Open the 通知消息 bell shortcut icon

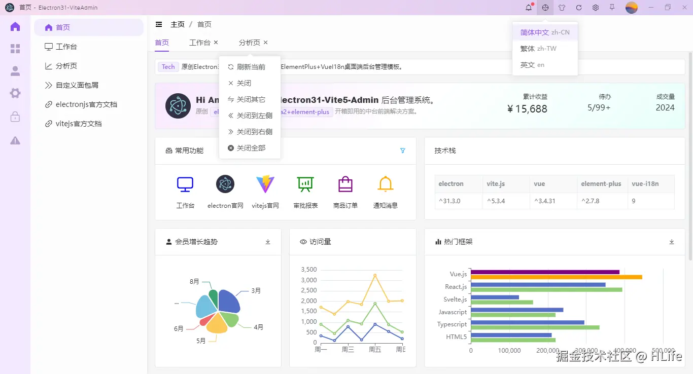[x=386, y=184]
